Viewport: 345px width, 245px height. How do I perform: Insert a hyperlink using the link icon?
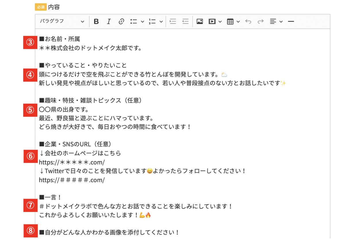pyautogui.click(x=121, y=22)
